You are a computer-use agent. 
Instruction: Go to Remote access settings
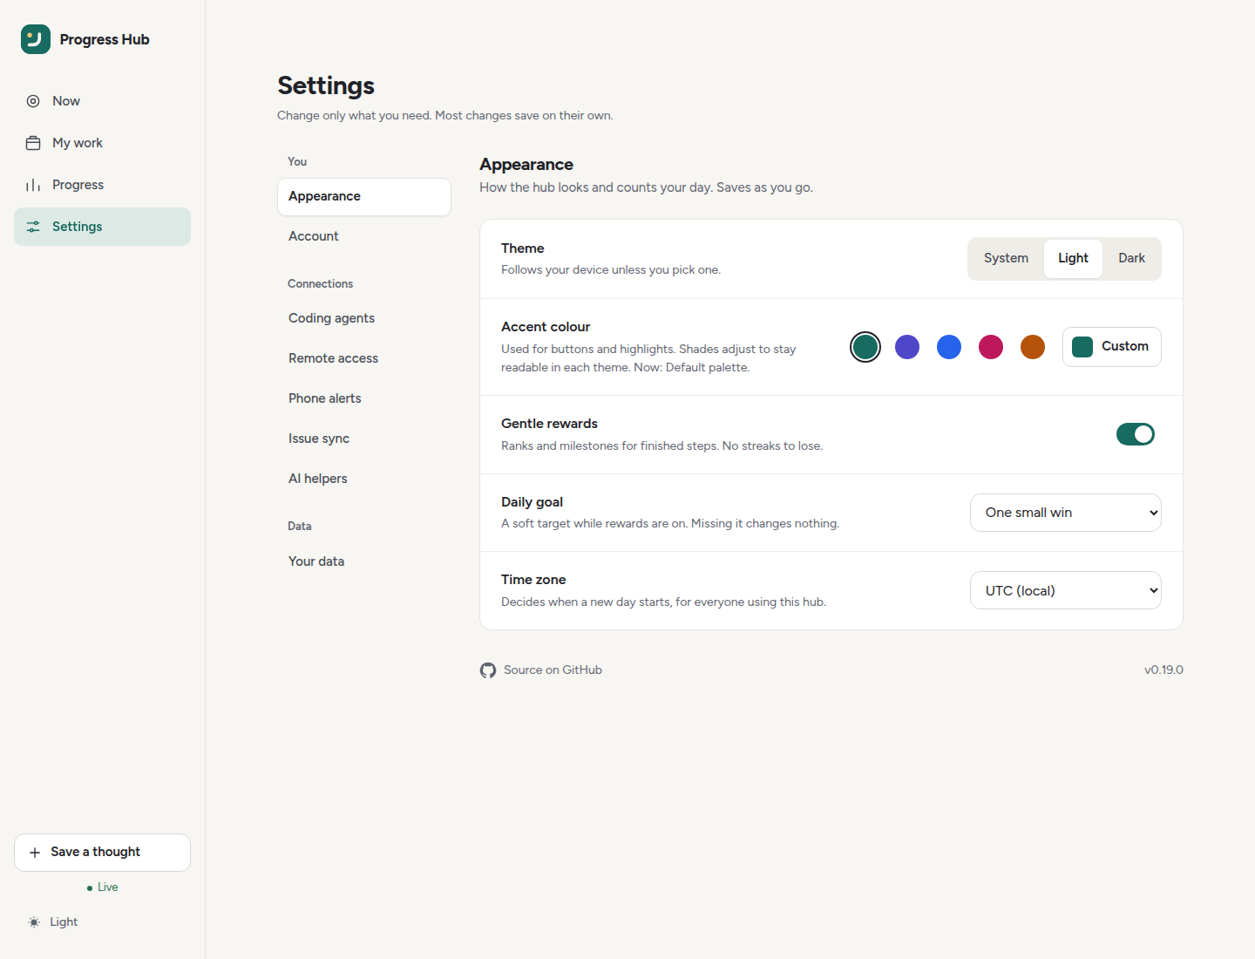point(364,358)
